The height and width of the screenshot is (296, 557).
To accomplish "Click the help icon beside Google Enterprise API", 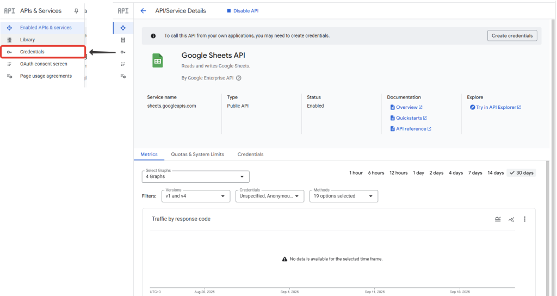I will click(239, 78).
